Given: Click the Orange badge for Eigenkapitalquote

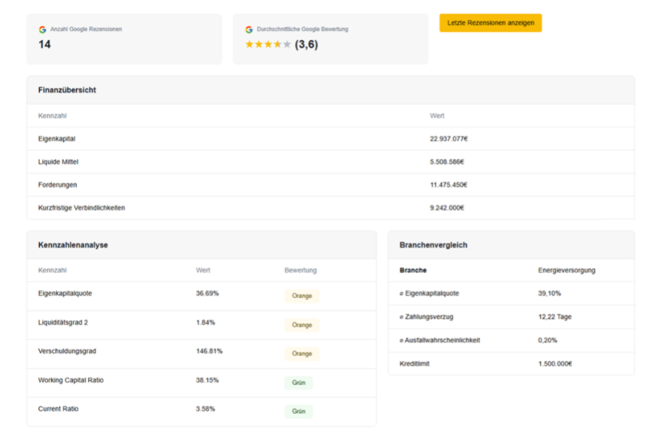Looking at the screenshot, I should 302,296.
